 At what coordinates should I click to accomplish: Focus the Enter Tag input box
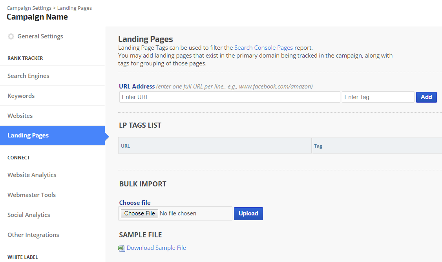click(378, 97)
